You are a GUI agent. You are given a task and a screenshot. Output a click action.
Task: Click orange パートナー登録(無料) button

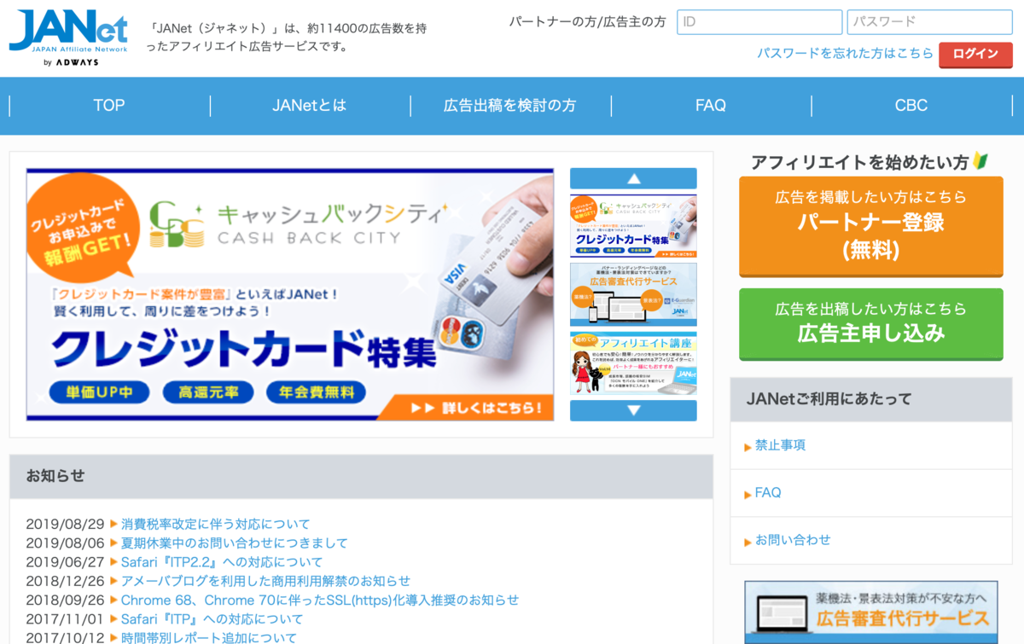click(x=871, y=226)
